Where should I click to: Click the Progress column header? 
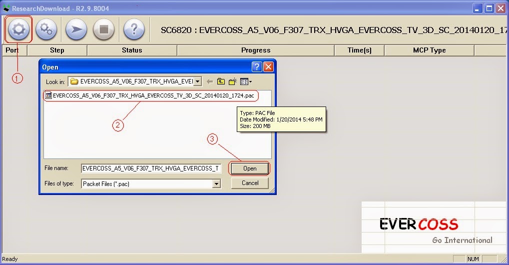256,50
